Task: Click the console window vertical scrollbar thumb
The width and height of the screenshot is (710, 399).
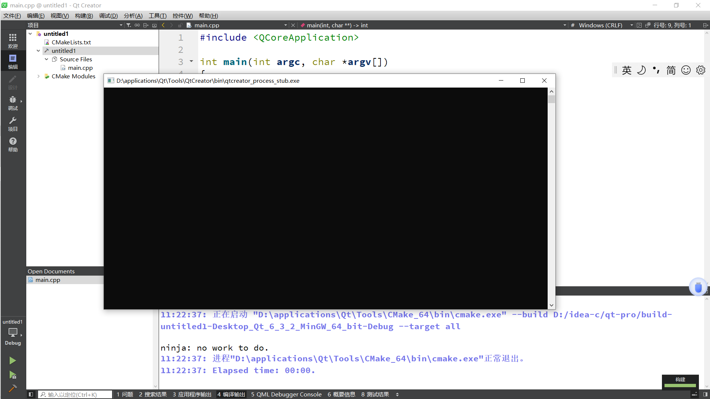Action: tap(552, 99)
